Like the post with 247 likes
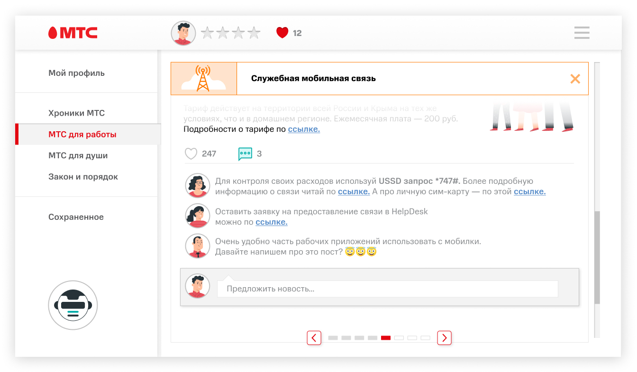Screen dimensions: 637x372 tap(191, 154)
